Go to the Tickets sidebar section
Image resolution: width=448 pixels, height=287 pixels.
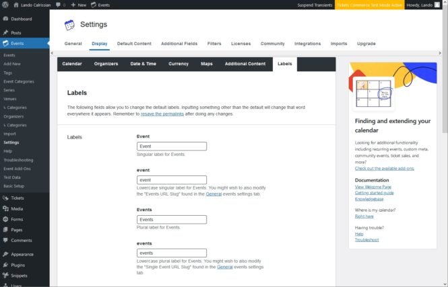point(18,198)
